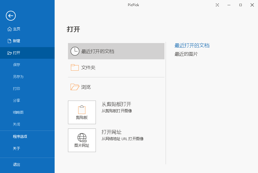Click the screen capture icon in title bar
Image resolution: width=258 pixels, height=173 pixels.
point(217,5)
